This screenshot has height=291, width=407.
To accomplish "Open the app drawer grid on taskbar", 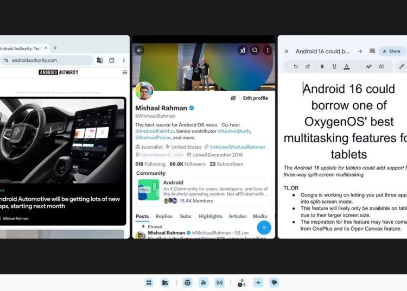I will pyautogui.click(x=149, y=282).
